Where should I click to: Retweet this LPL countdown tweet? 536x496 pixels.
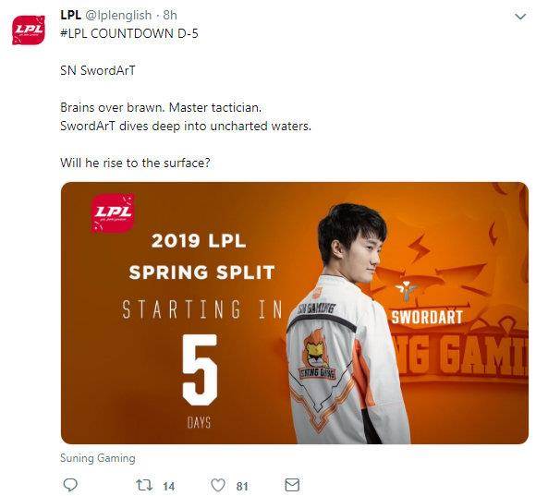pyautogui.click(x=144, y=485)
